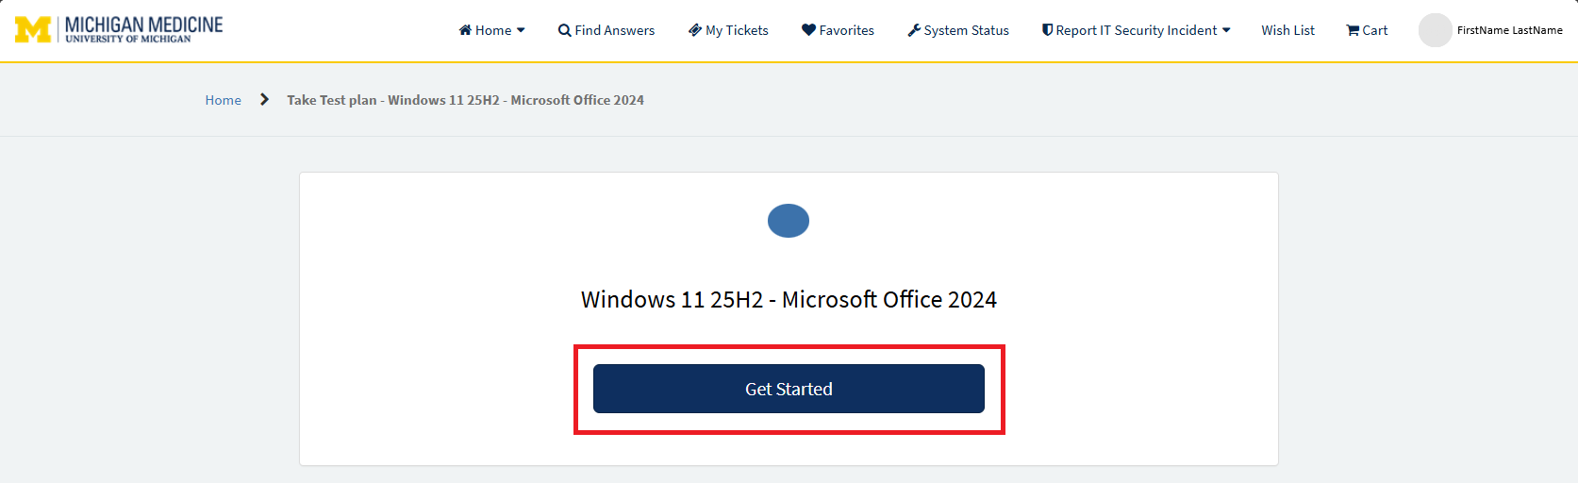The height and width of the screenshot is (483, 1578).
Task: Select the System Status menu label
Action: pos(966,30)
